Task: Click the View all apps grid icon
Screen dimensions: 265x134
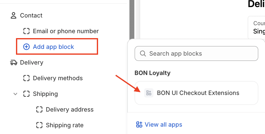Action: 139,124
